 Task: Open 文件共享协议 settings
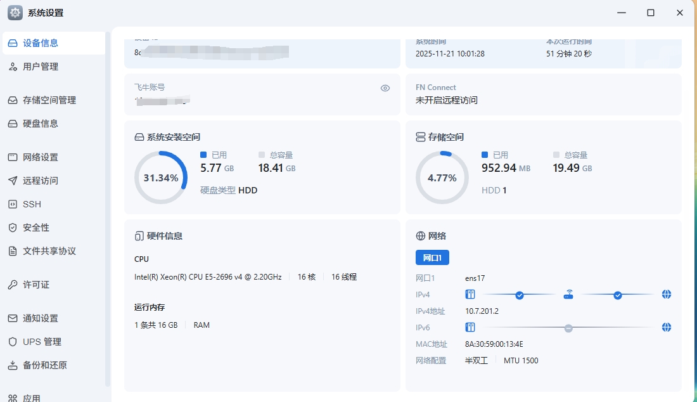(x=48, y=250)
